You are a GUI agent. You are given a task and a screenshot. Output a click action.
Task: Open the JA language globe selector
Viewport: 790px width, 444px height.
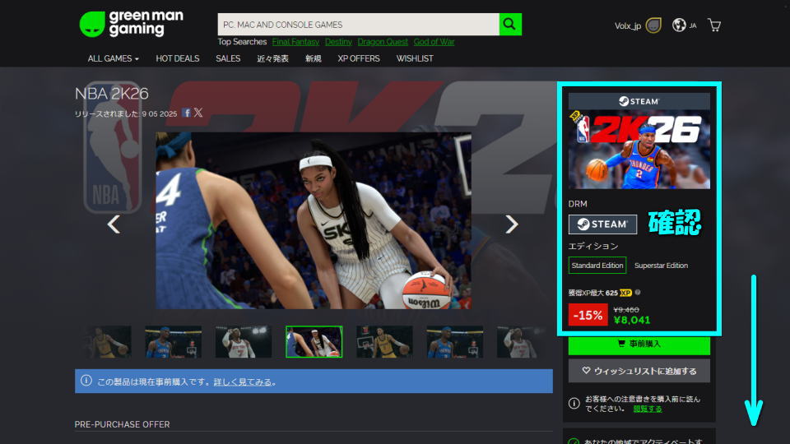(684, 25)
